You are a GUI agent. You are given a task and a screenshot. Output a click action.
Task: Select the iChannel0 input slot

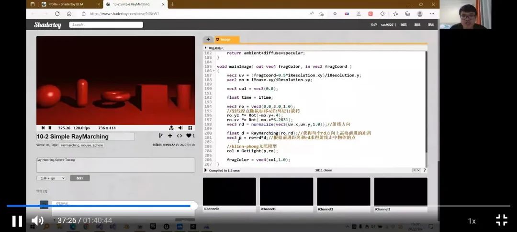pyautogui.click(x=229, y=192)
